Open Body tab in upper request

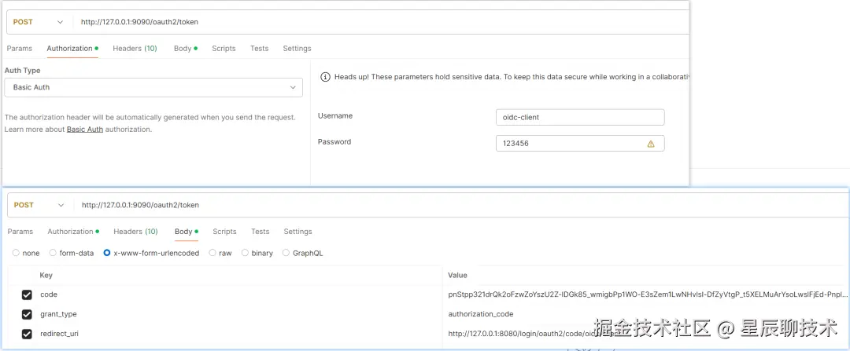click(x=186, y=48)
